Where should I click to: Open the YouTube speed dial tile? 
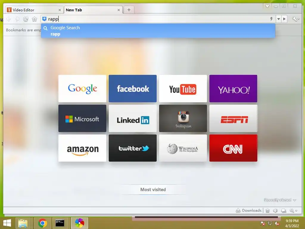click(183, 89)
